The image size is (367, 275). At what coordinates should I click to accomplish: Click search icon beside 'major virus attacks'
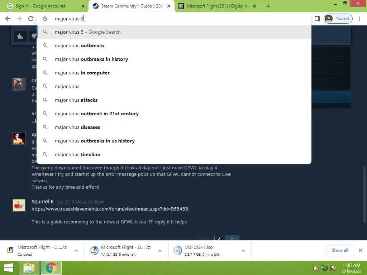(x=45, y=100)
